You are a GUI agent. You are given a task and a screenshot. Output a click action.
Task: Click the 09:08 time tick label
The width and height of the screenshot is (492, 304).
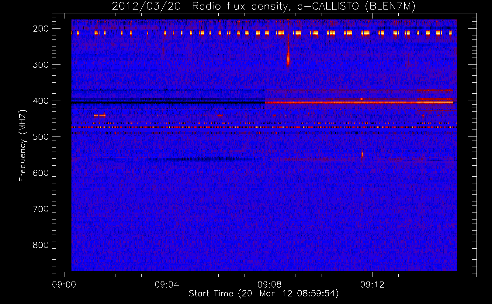pyautogui.click(x=270, y=285)
